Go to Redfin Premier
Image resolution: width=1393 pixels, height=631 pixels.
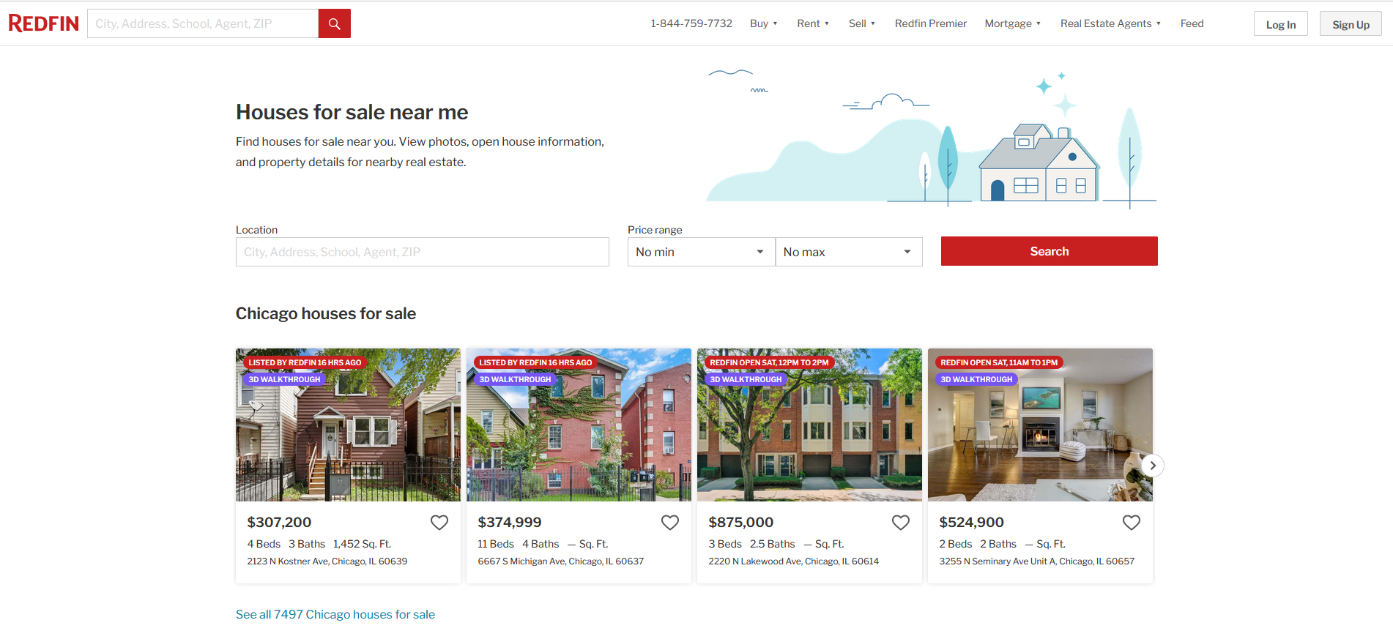point(931,23)
